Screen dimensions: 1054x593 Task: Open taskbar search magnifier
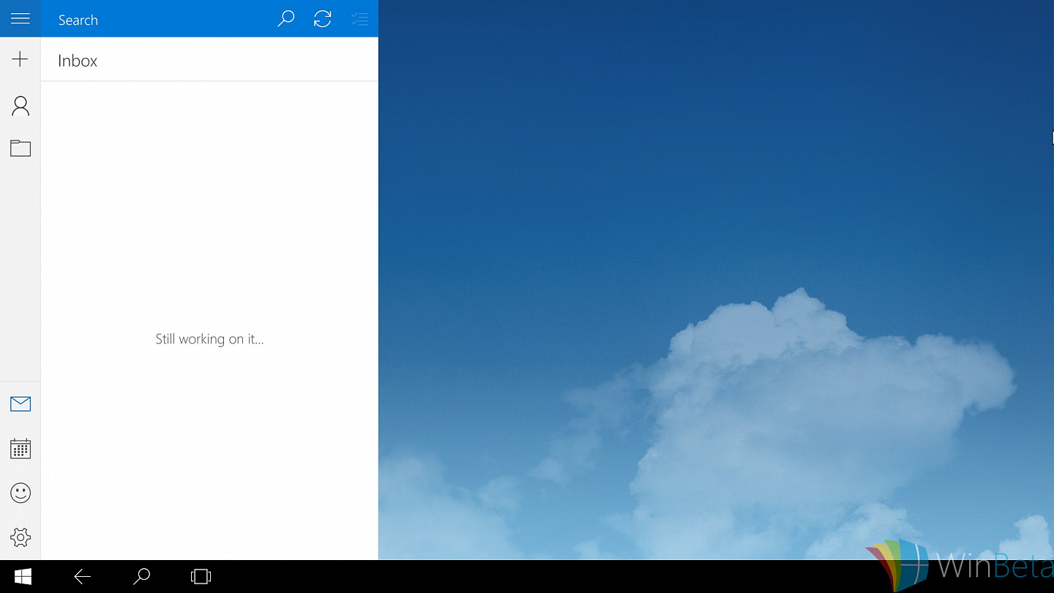pos(141,577)
